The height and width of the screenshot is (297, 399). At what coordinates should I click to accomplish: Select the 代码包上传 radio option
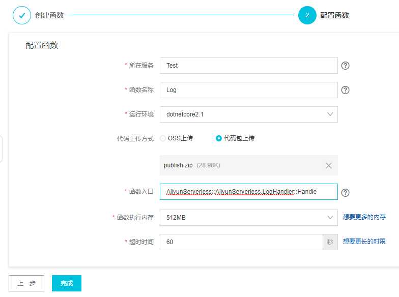(x=219, y=138)
